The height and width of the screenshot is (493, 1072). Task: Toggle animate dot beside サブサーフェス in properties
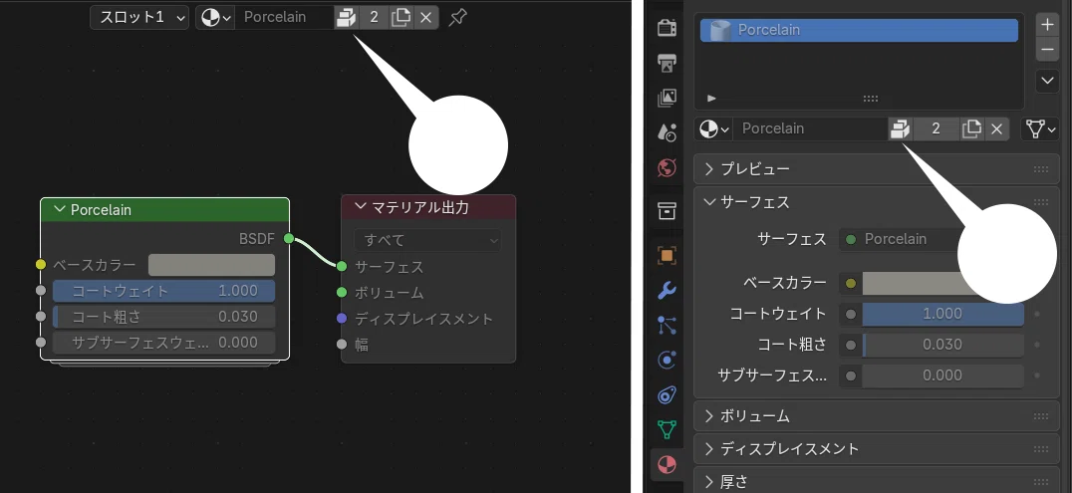tap(1038, 375)
